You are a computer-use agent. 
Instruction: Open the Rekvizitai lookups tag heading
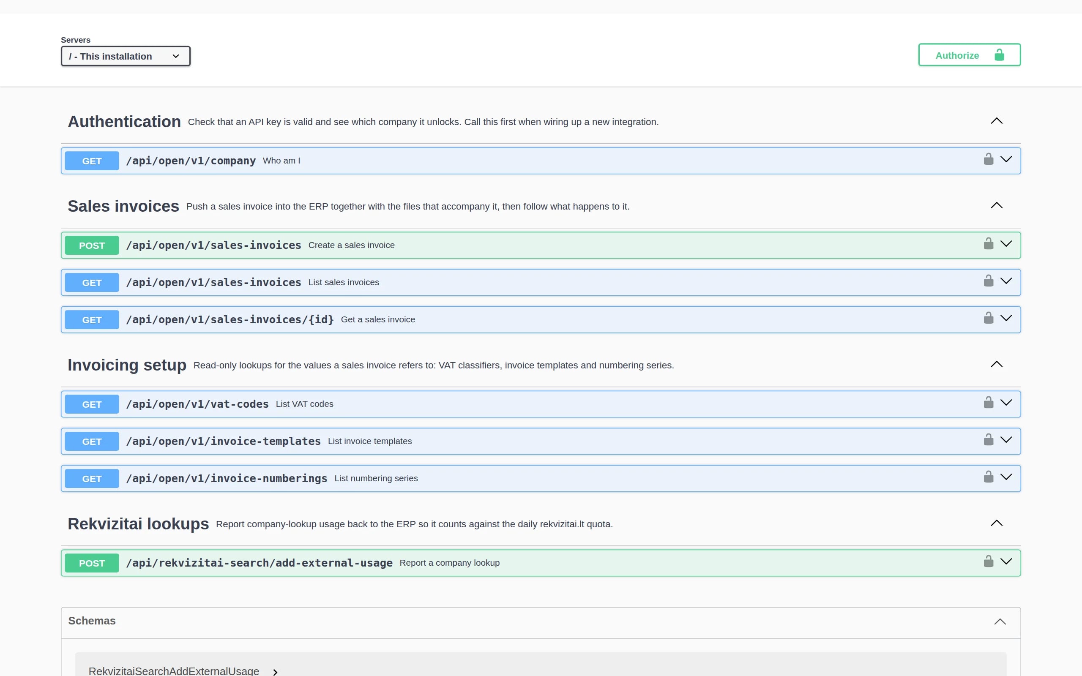pos(138,523)
